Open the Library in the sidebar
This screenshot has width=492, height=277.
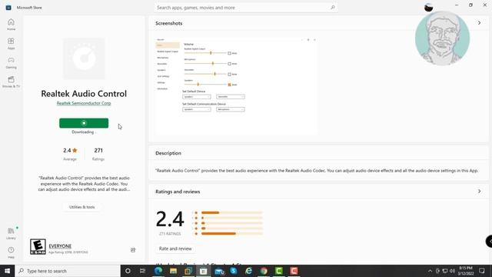pyautogui.click(x=11, y=234)
